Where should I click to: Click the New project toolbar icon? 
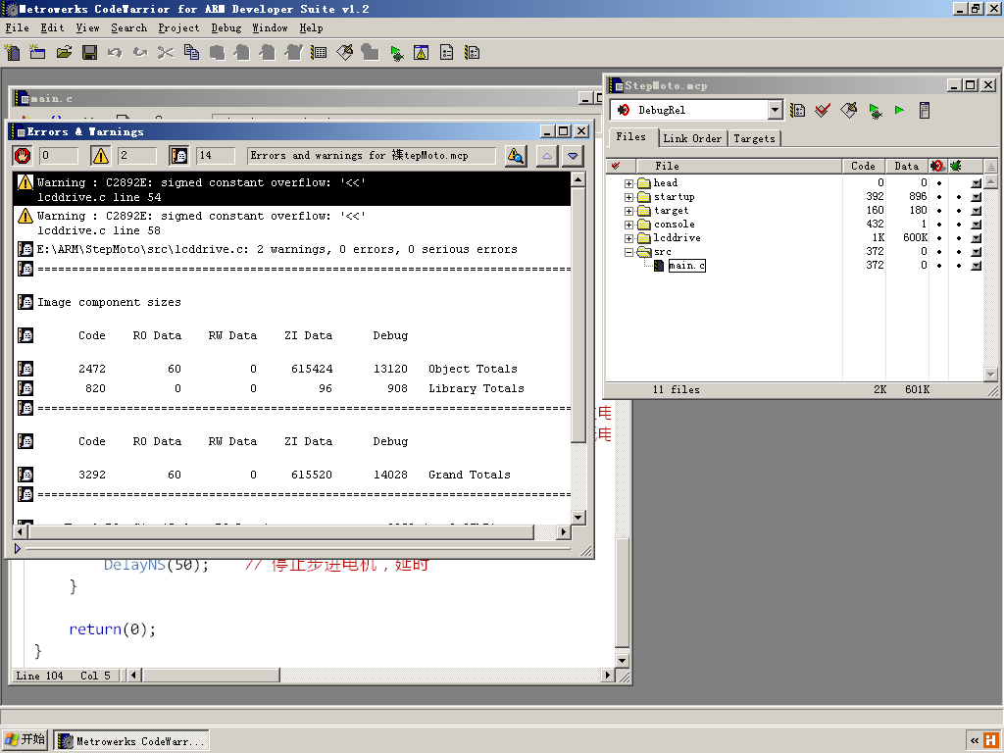point(38,52)
